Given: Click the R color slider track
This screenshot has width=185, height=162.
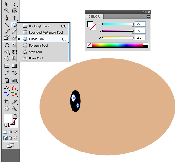Looking at the screenshot, I should tap(118, 24).
